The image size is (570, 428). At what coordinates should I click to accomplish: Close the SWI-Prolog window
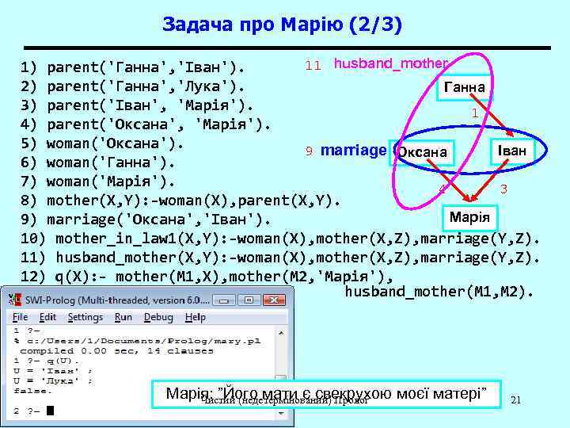(274, 300)
